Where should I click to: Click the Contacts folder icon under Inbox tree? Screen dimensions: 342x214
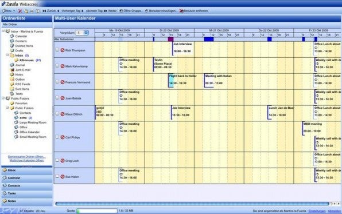pyautogui.click(x=12, y=41)
